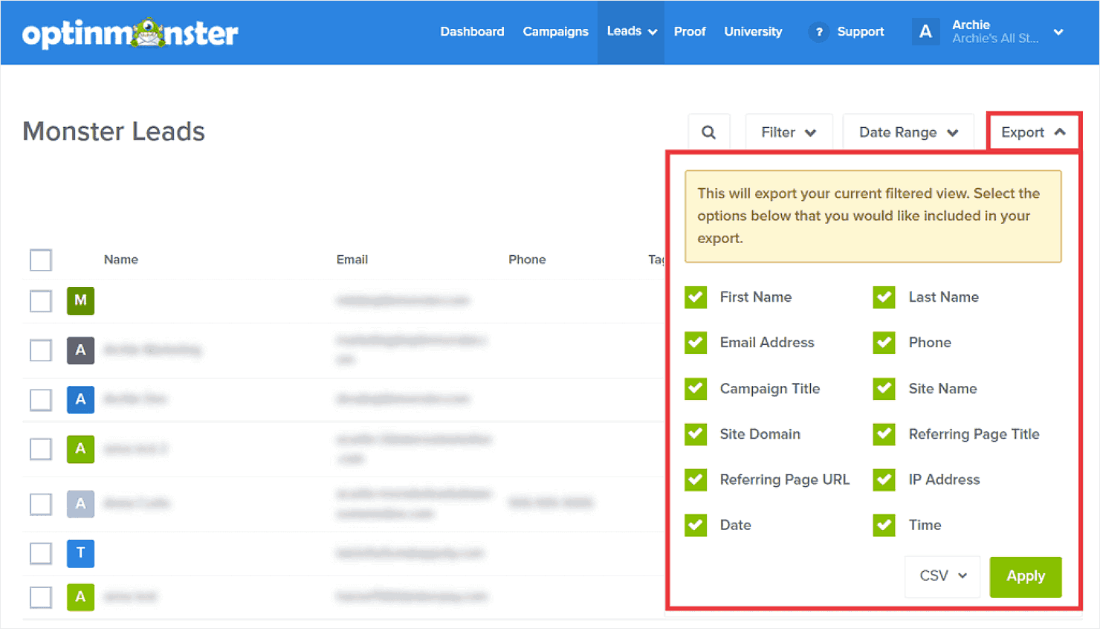
Task: Disable the Referring Page URL option
Action: [695, 480]
